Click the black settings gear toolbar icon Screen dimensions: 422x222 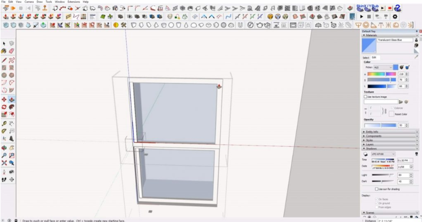pos(395,17)
